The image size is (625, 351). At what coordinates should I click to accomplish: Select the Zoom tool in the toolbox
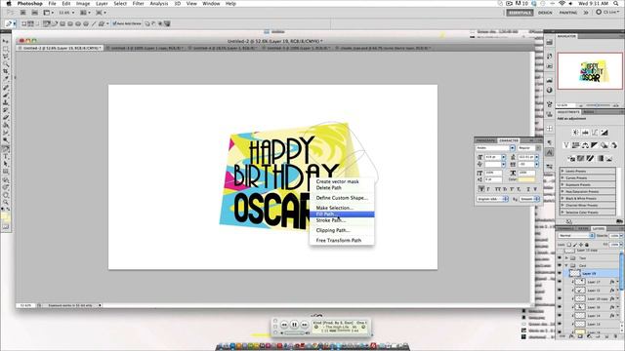coord(6,202)
